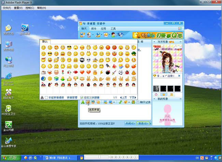222x162 pixels.
Task: Choose the ladybug emoticon
Action: (x=127, y=72)
